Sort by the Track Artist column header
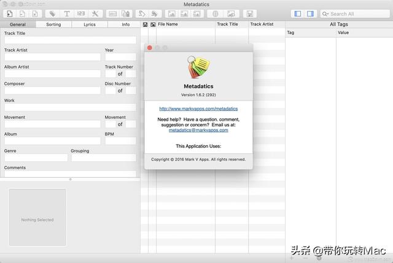The height and width of the screenshot is (263, 393). [267, 25]
